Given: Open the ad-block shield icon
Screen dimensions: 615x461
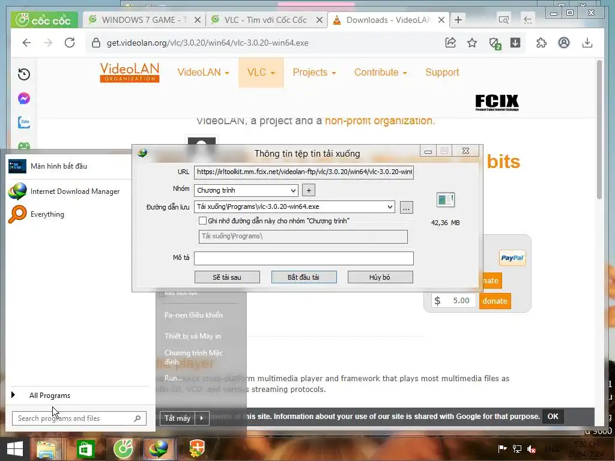Looking at the screenshot, I should click(x=495, y=43).
